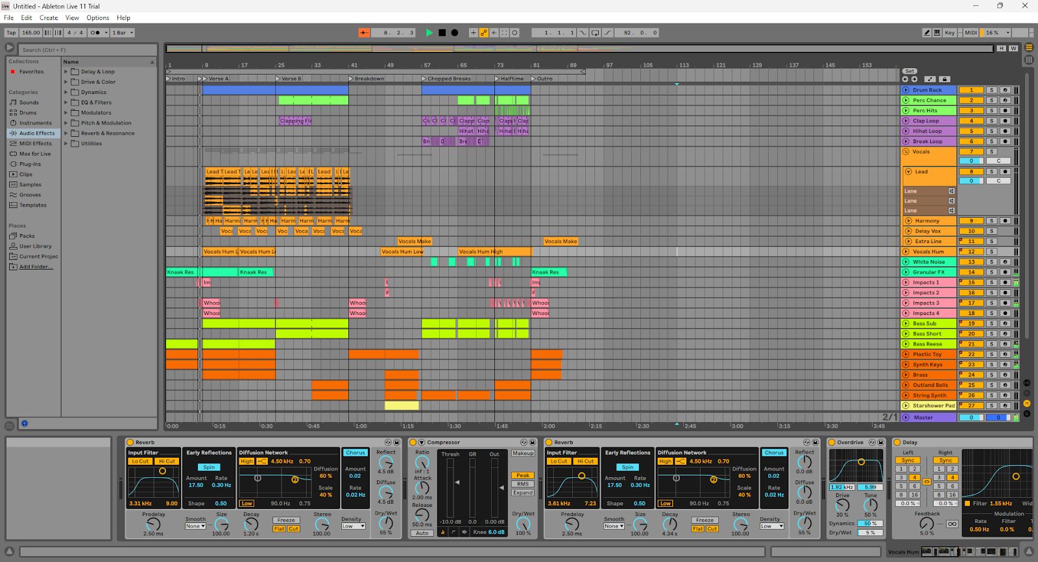
Task: Toggle Draw Mode pencil icon
Action: click(x=927, y=32)
